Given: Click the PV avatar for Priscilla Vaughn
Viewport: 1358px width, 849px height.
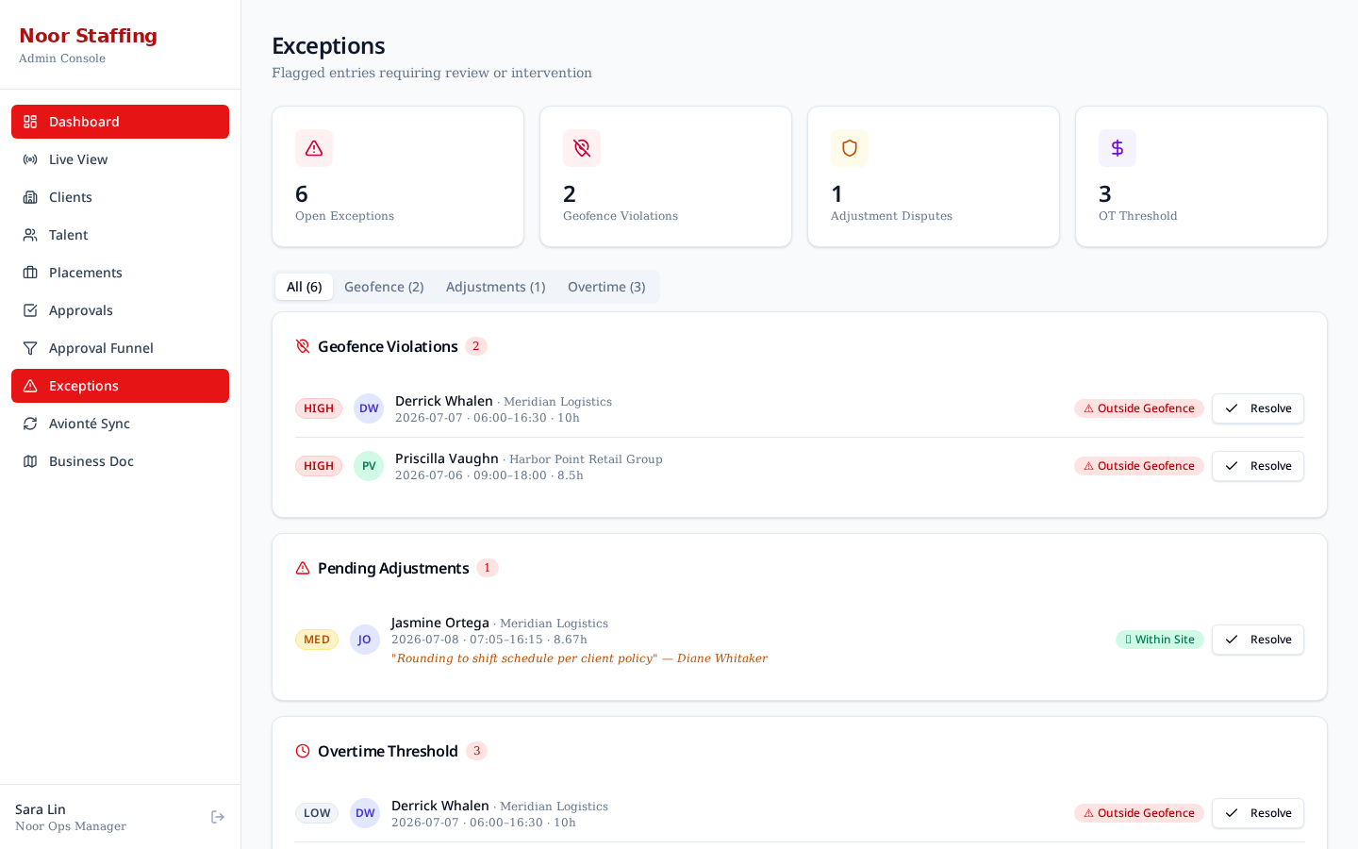Looking at the screenshot, I should [369, 466].
